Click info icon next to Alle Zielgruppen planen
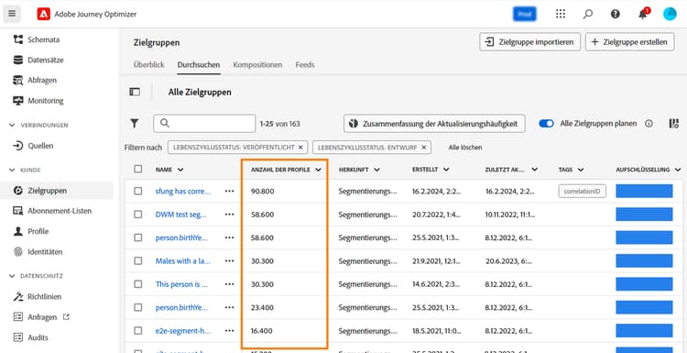Screen dimensions: 687x353 649,124
